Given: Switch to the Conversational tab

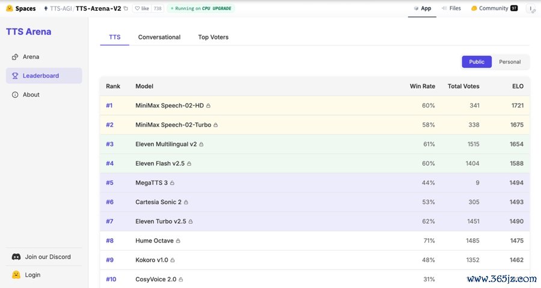Looking at the screenshot, I should [159, 37].
